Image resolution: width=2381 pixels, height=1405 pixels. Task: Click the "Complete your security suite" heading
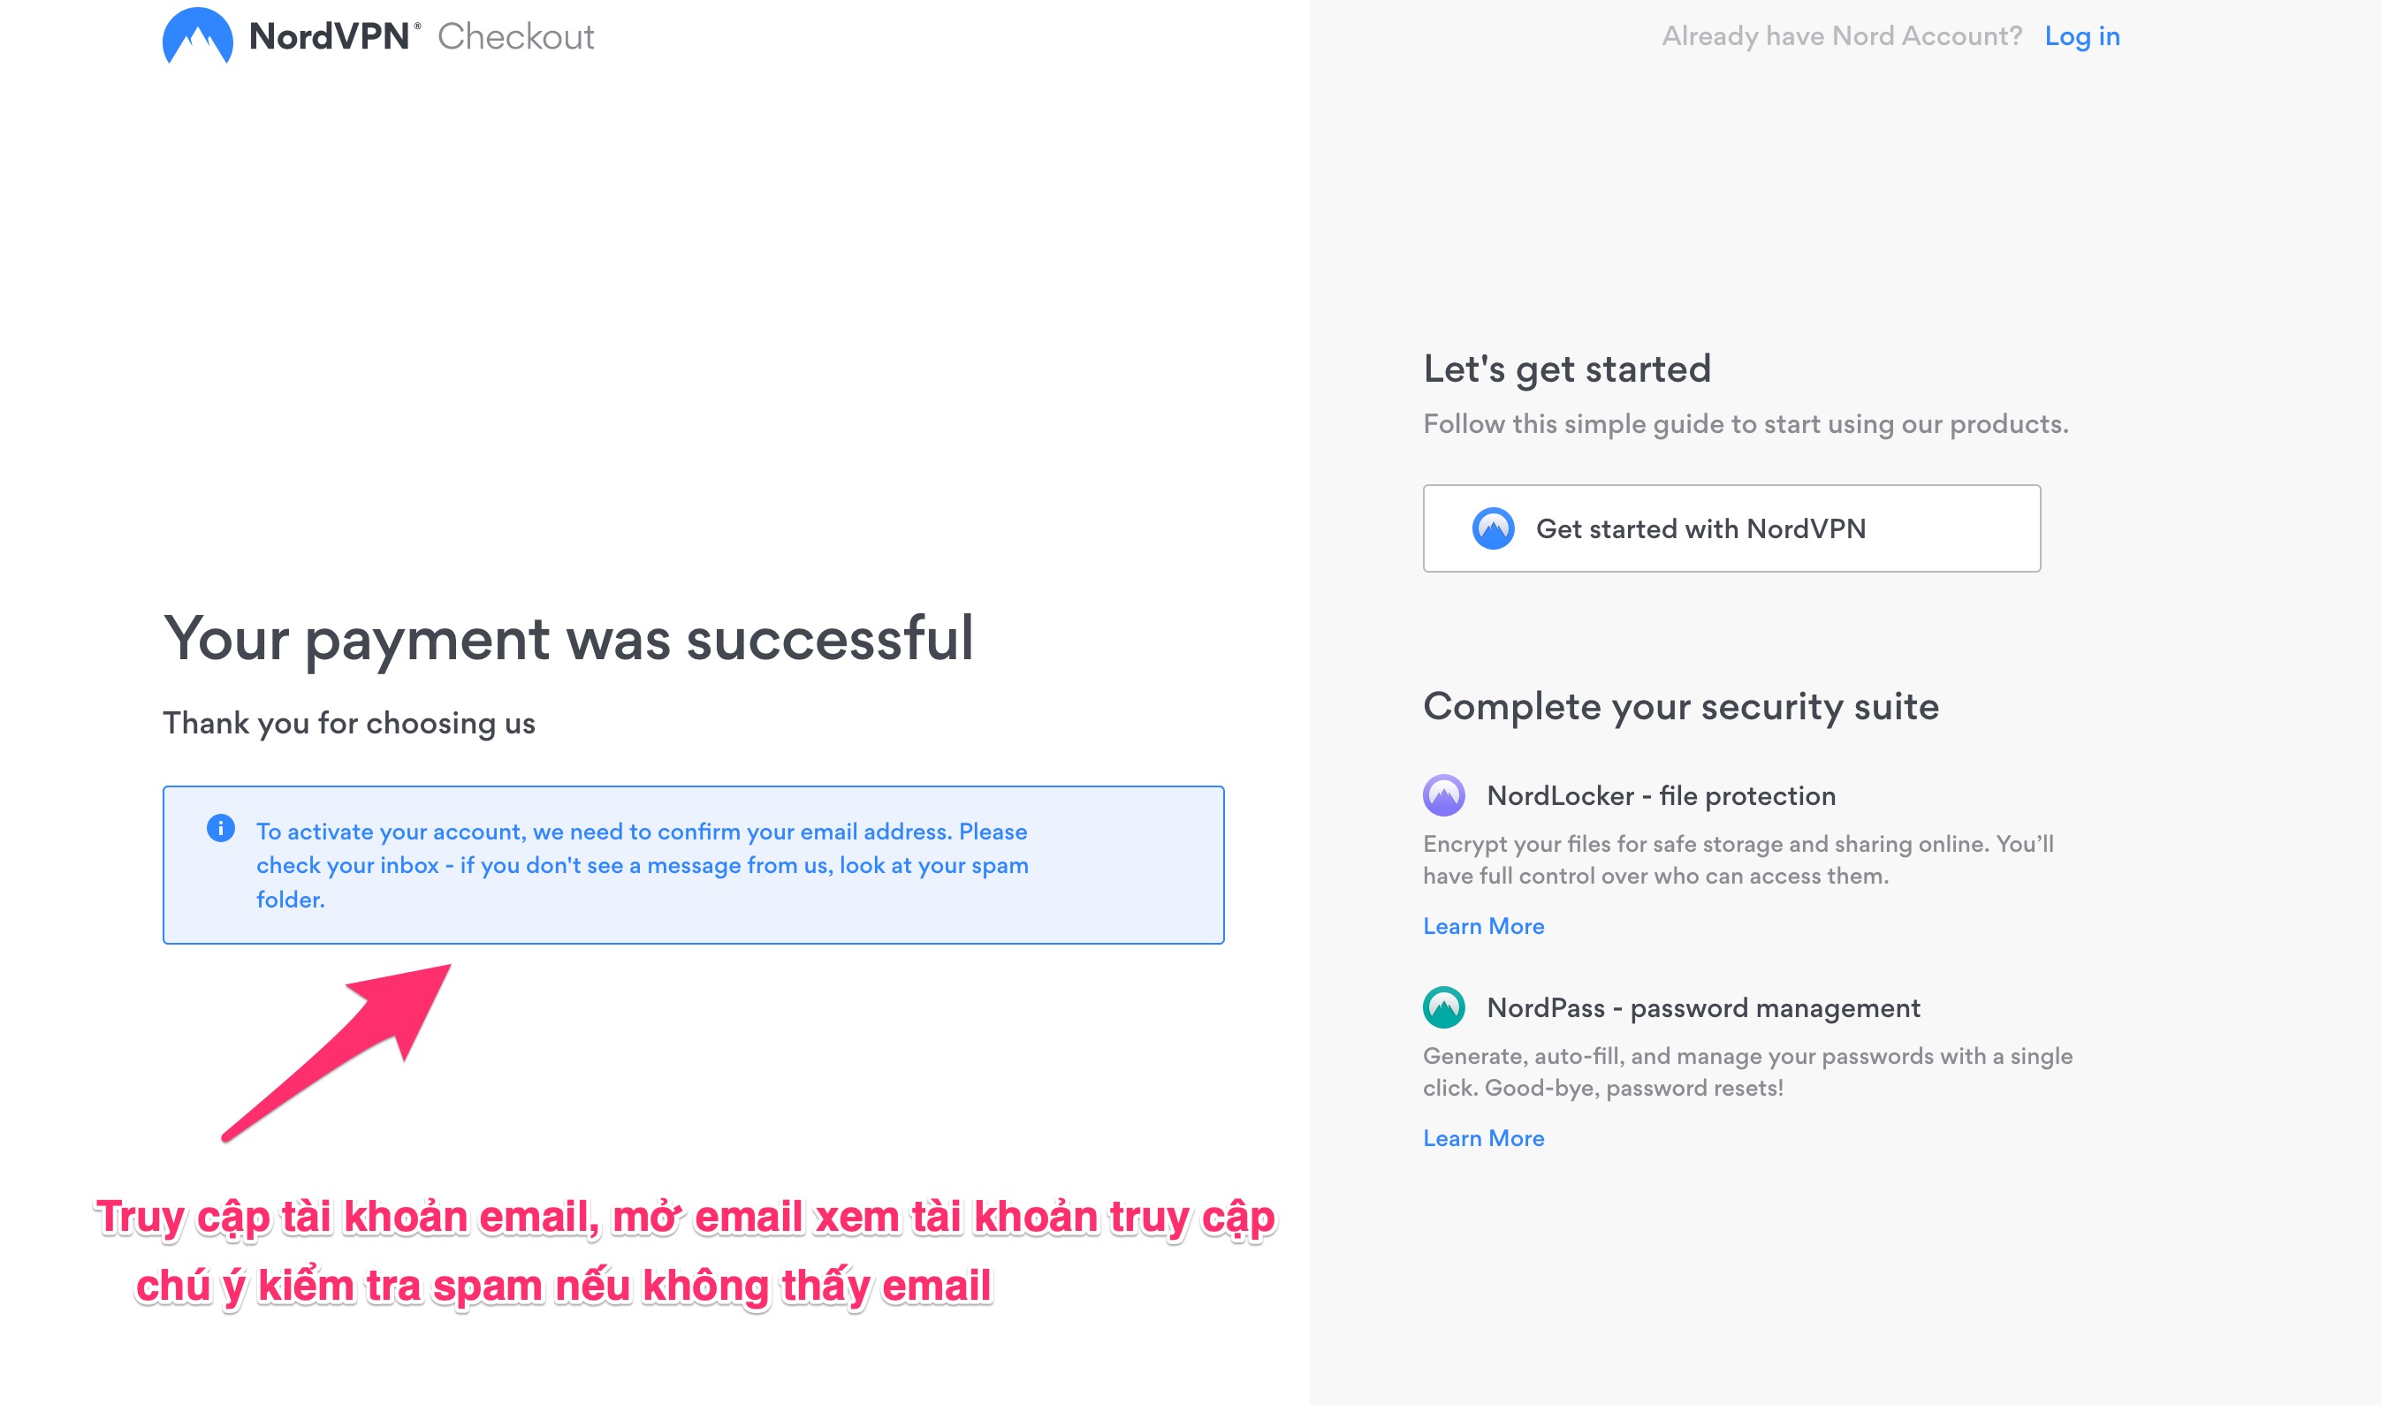click(1680, 707)
